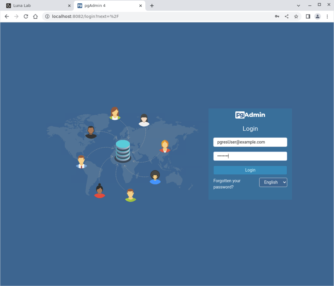Screen dimensions: 334x286
Task: Open a new browser tab
Action: [152, 6]
